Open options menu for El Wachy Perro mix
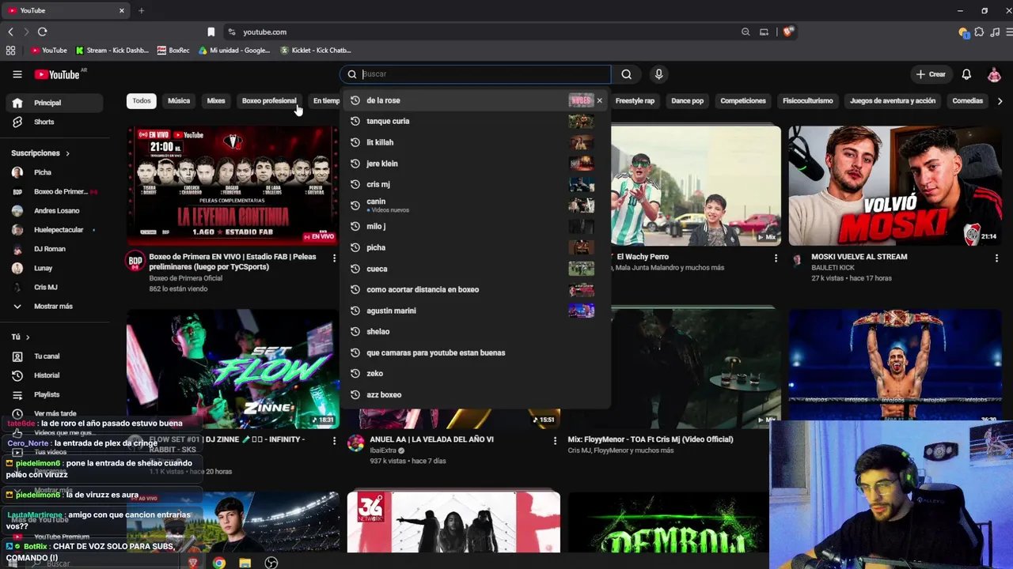Screen dimensions: 1013x569 coord(776,258)
